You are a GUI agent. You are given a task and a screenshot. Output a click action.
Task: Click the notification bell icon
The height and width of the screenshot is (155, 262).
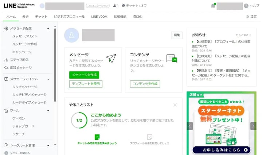(x=213, y=5)
